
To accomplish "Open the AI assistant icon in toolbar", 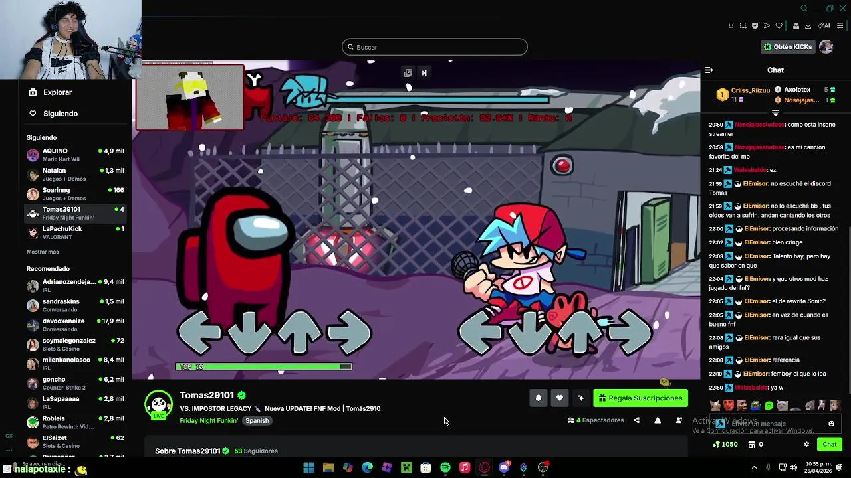I will pos(824,26).
